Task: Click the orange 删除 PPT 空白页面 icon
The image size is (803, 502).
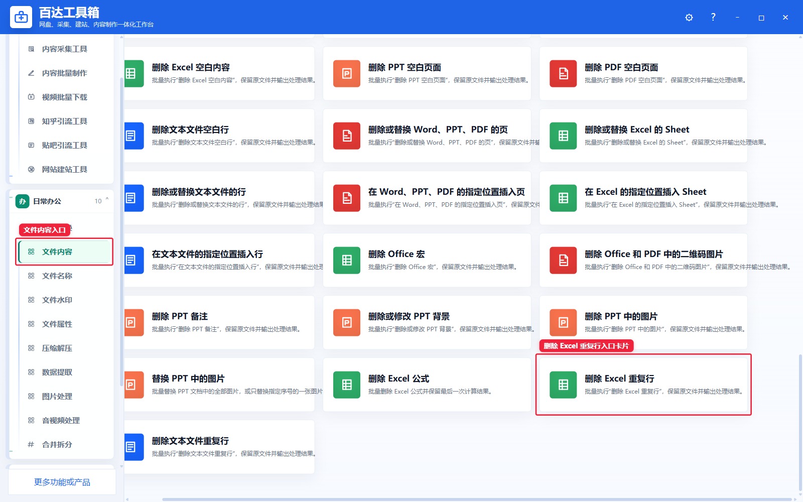Action: [347, 73]
